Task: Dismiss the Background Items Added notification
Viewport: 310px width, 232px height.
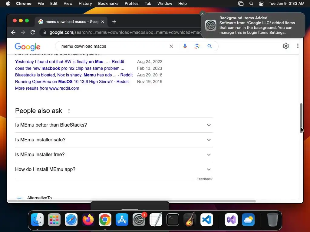Action: click(x=202, y=14)
